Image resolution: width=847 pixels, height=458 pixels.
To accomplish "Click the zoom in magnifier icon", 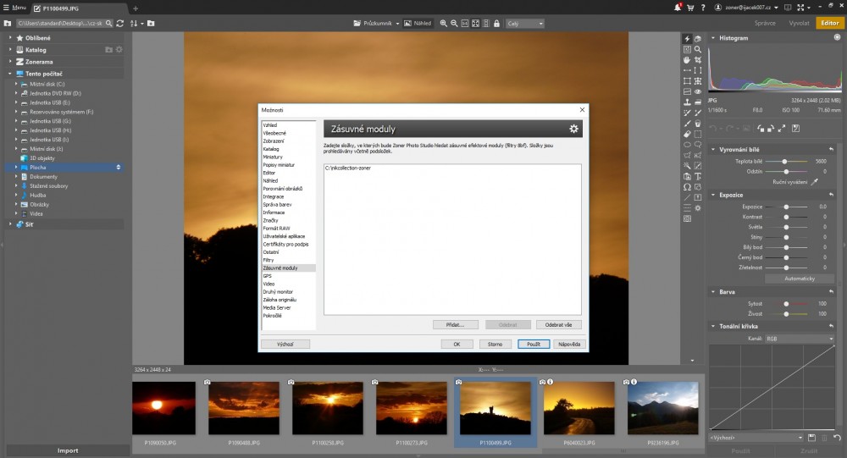I will 444,24.
